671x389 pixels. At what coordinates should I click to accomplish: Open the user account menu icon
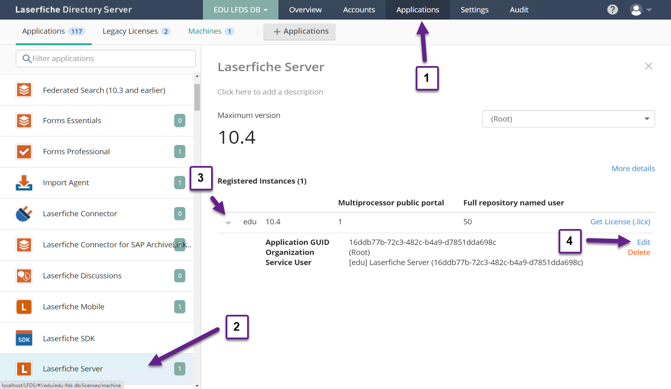coord(636,9)
